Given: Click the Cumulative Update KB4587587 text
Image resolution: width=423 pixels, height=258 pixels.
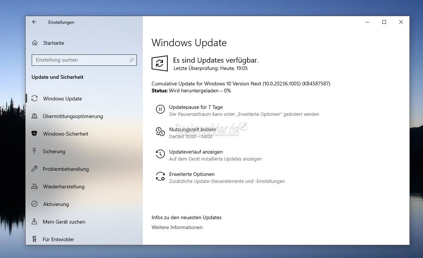Looking at the screenshot, I should coord(241,84).
